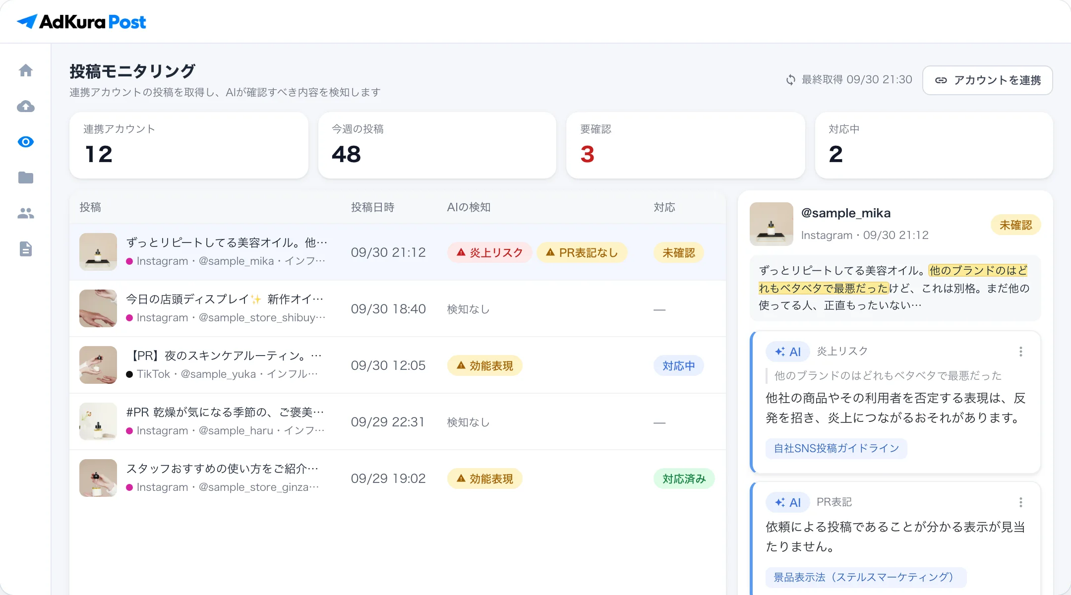
Task: Open the three-dot menu on 炎上リスク card
Action: tap(1021, 352)
